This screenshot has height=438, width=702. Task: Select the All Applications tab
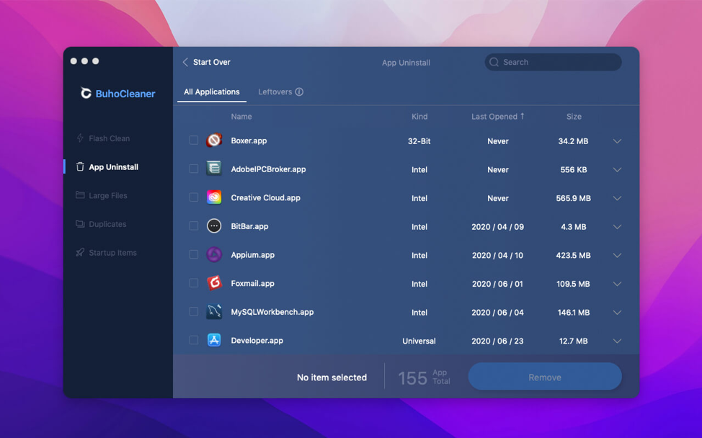(x=212, y=91)
